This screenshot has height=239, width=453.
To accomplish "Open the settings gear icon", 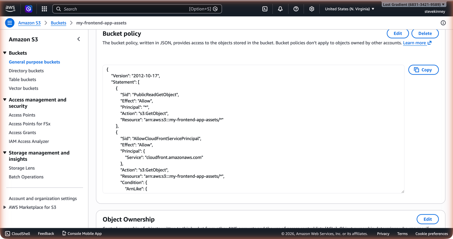I will [x=312, y=9].
